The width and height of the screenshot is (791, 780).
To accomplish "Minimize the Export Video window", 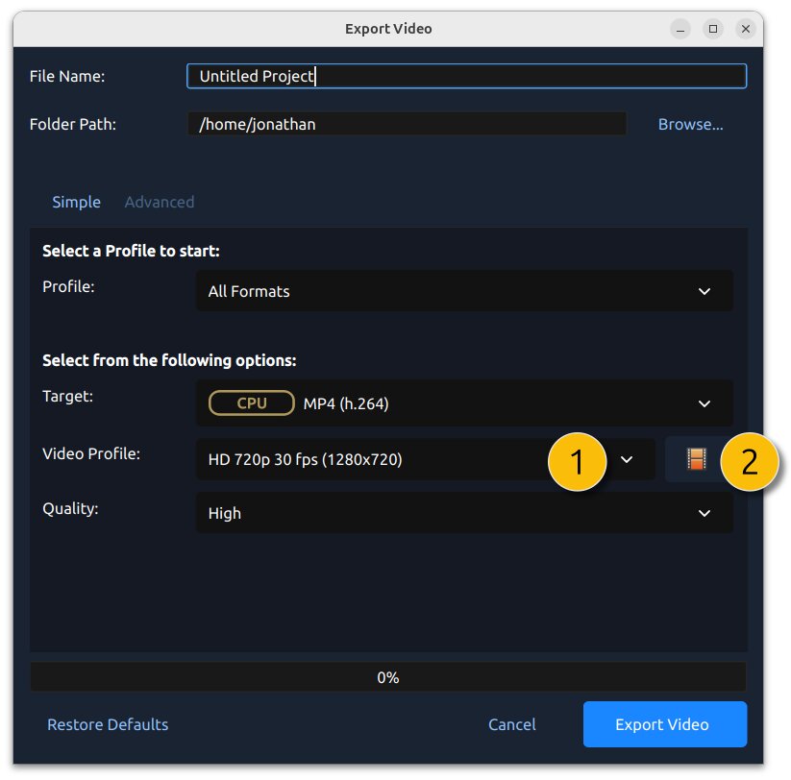I will click(680, 29).
